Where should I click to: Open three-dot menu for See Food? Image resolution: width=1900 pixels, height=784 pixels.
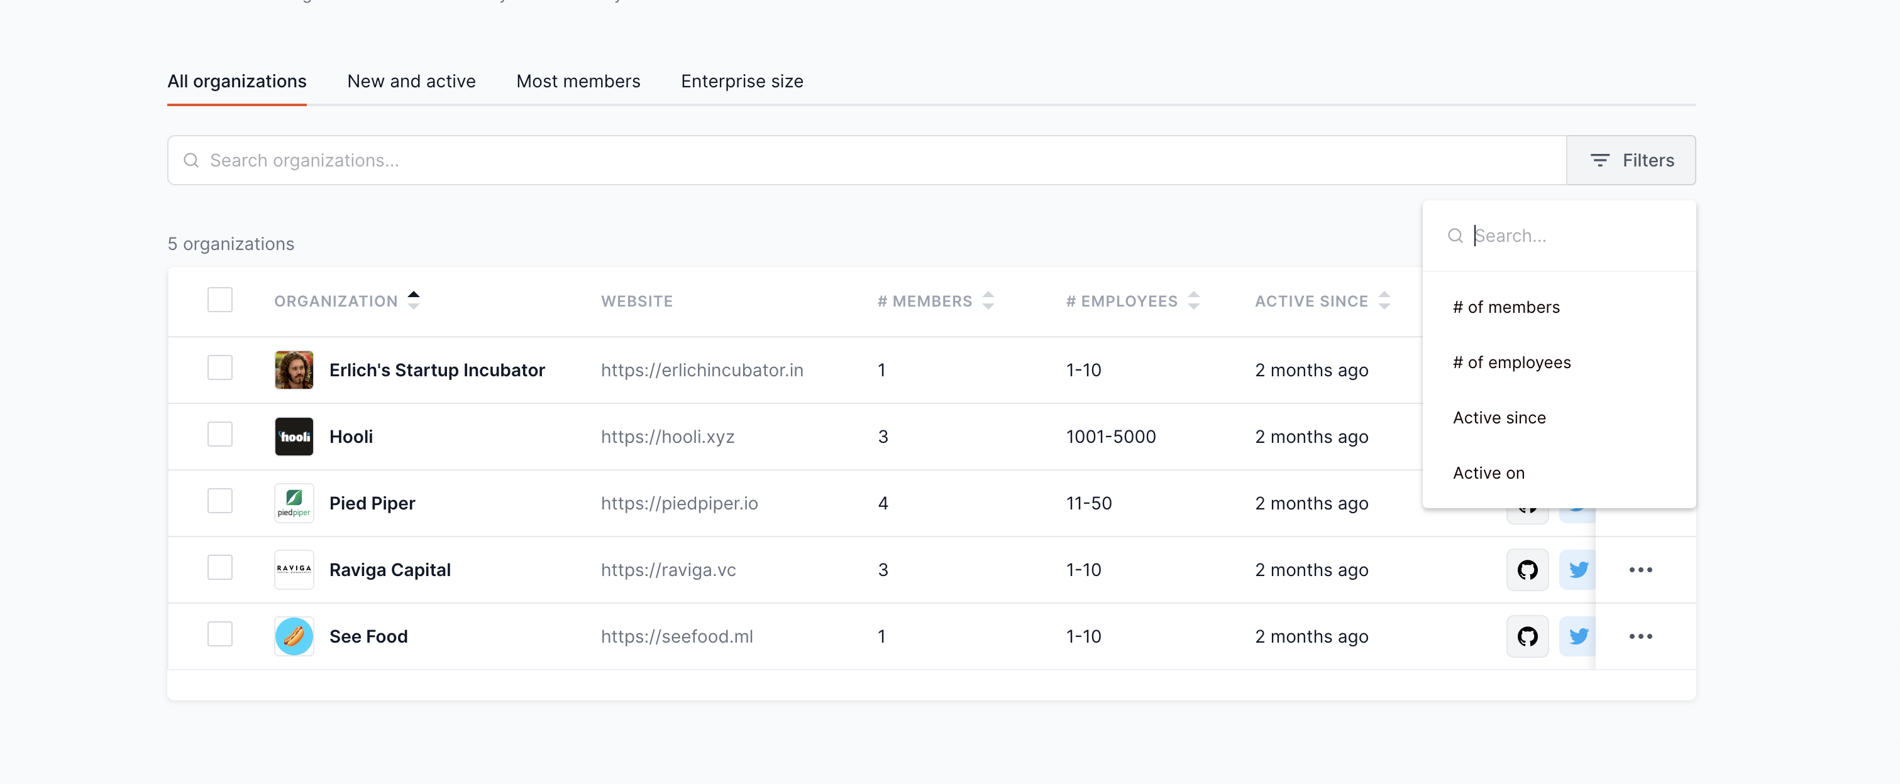point(1640,636)
